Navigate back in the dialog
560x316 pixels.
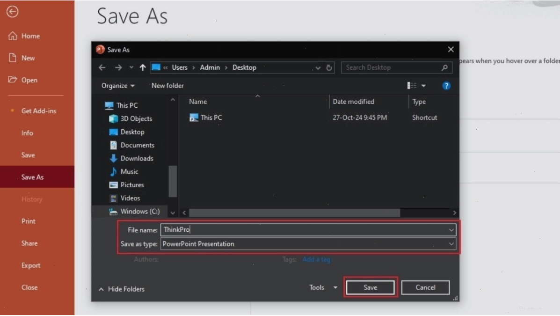point(102,67)
